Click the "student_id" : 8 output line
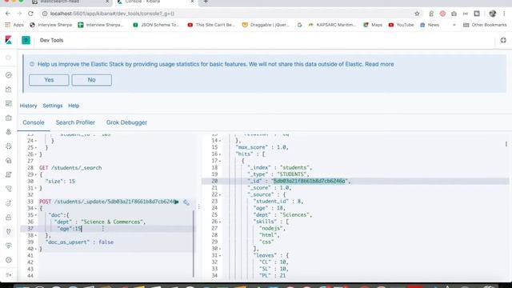The image size is (512, 288). click(x=278, y=202)
